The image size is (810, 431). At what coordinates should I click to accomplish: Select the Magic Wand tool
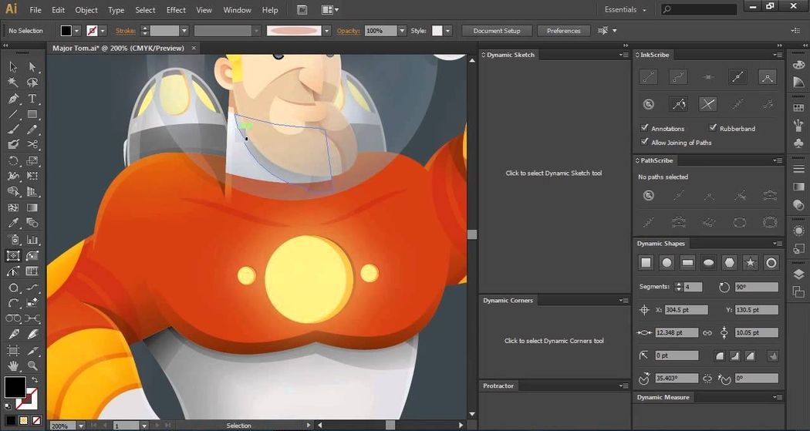click(x=13, y=82)
